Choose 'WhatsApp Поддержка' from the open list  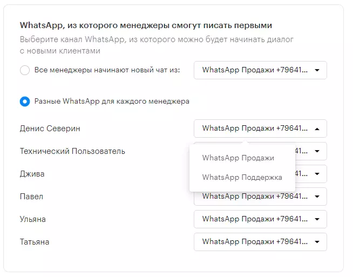[x=242, y=178]
